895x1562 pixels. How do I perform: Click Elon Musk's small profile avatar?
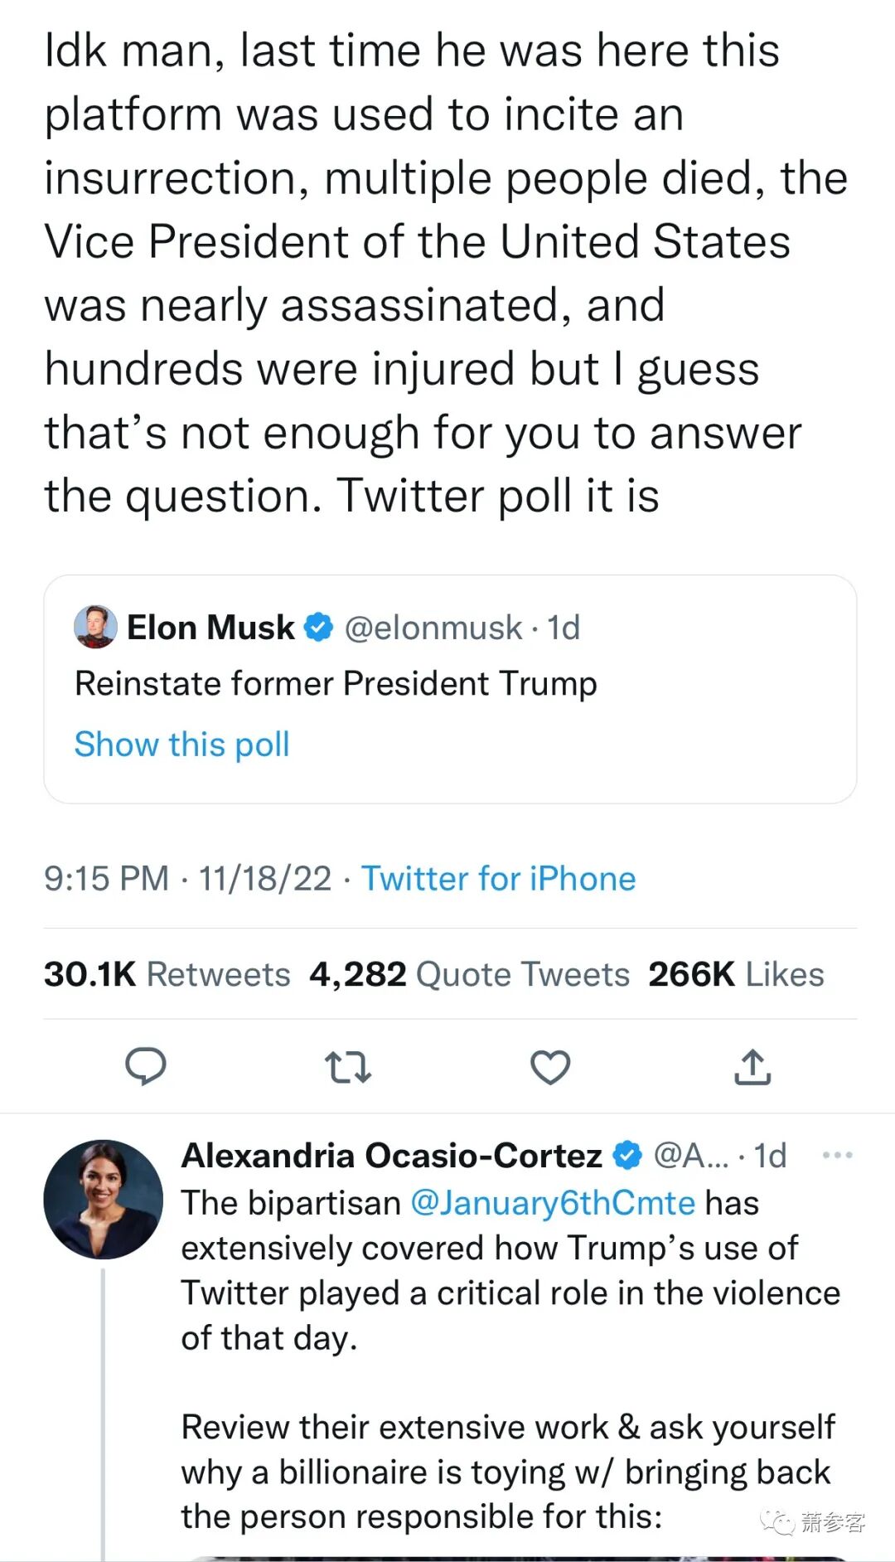(x=95, y=627)
